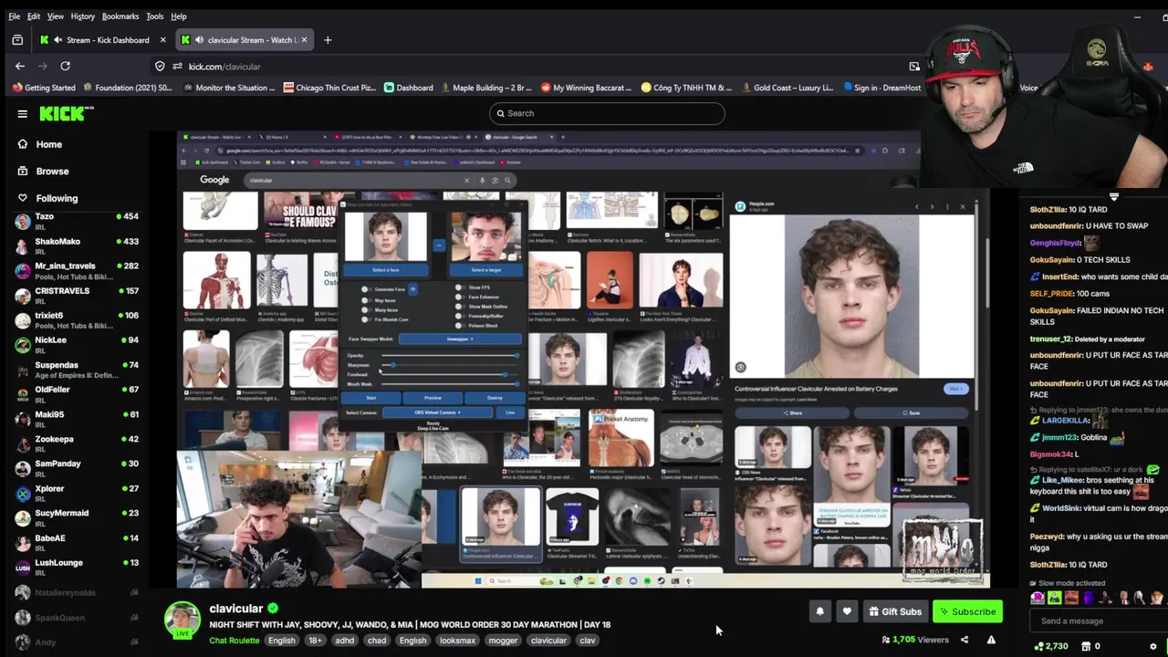Click clavicular streamer avatar with LIVE badge

point(182,620)
